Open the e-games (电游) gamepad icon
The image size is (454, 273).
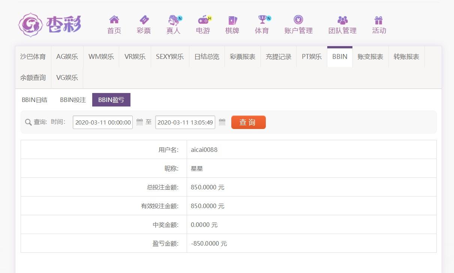(x=203, y=20)
